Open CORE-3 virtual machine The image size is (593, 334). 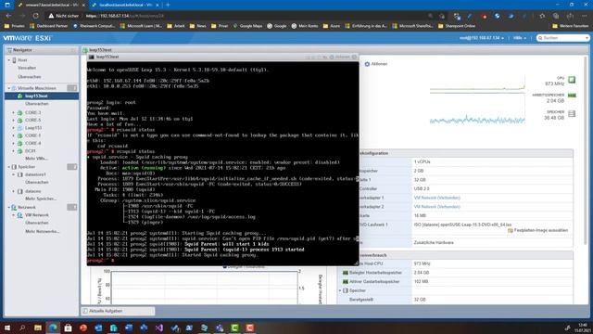(x=33, y=112)
